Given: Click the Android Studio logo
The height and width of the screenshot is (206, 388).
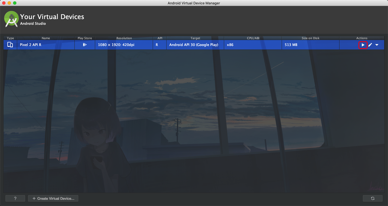Looking at the screenshot, I should tap(11, 19).
